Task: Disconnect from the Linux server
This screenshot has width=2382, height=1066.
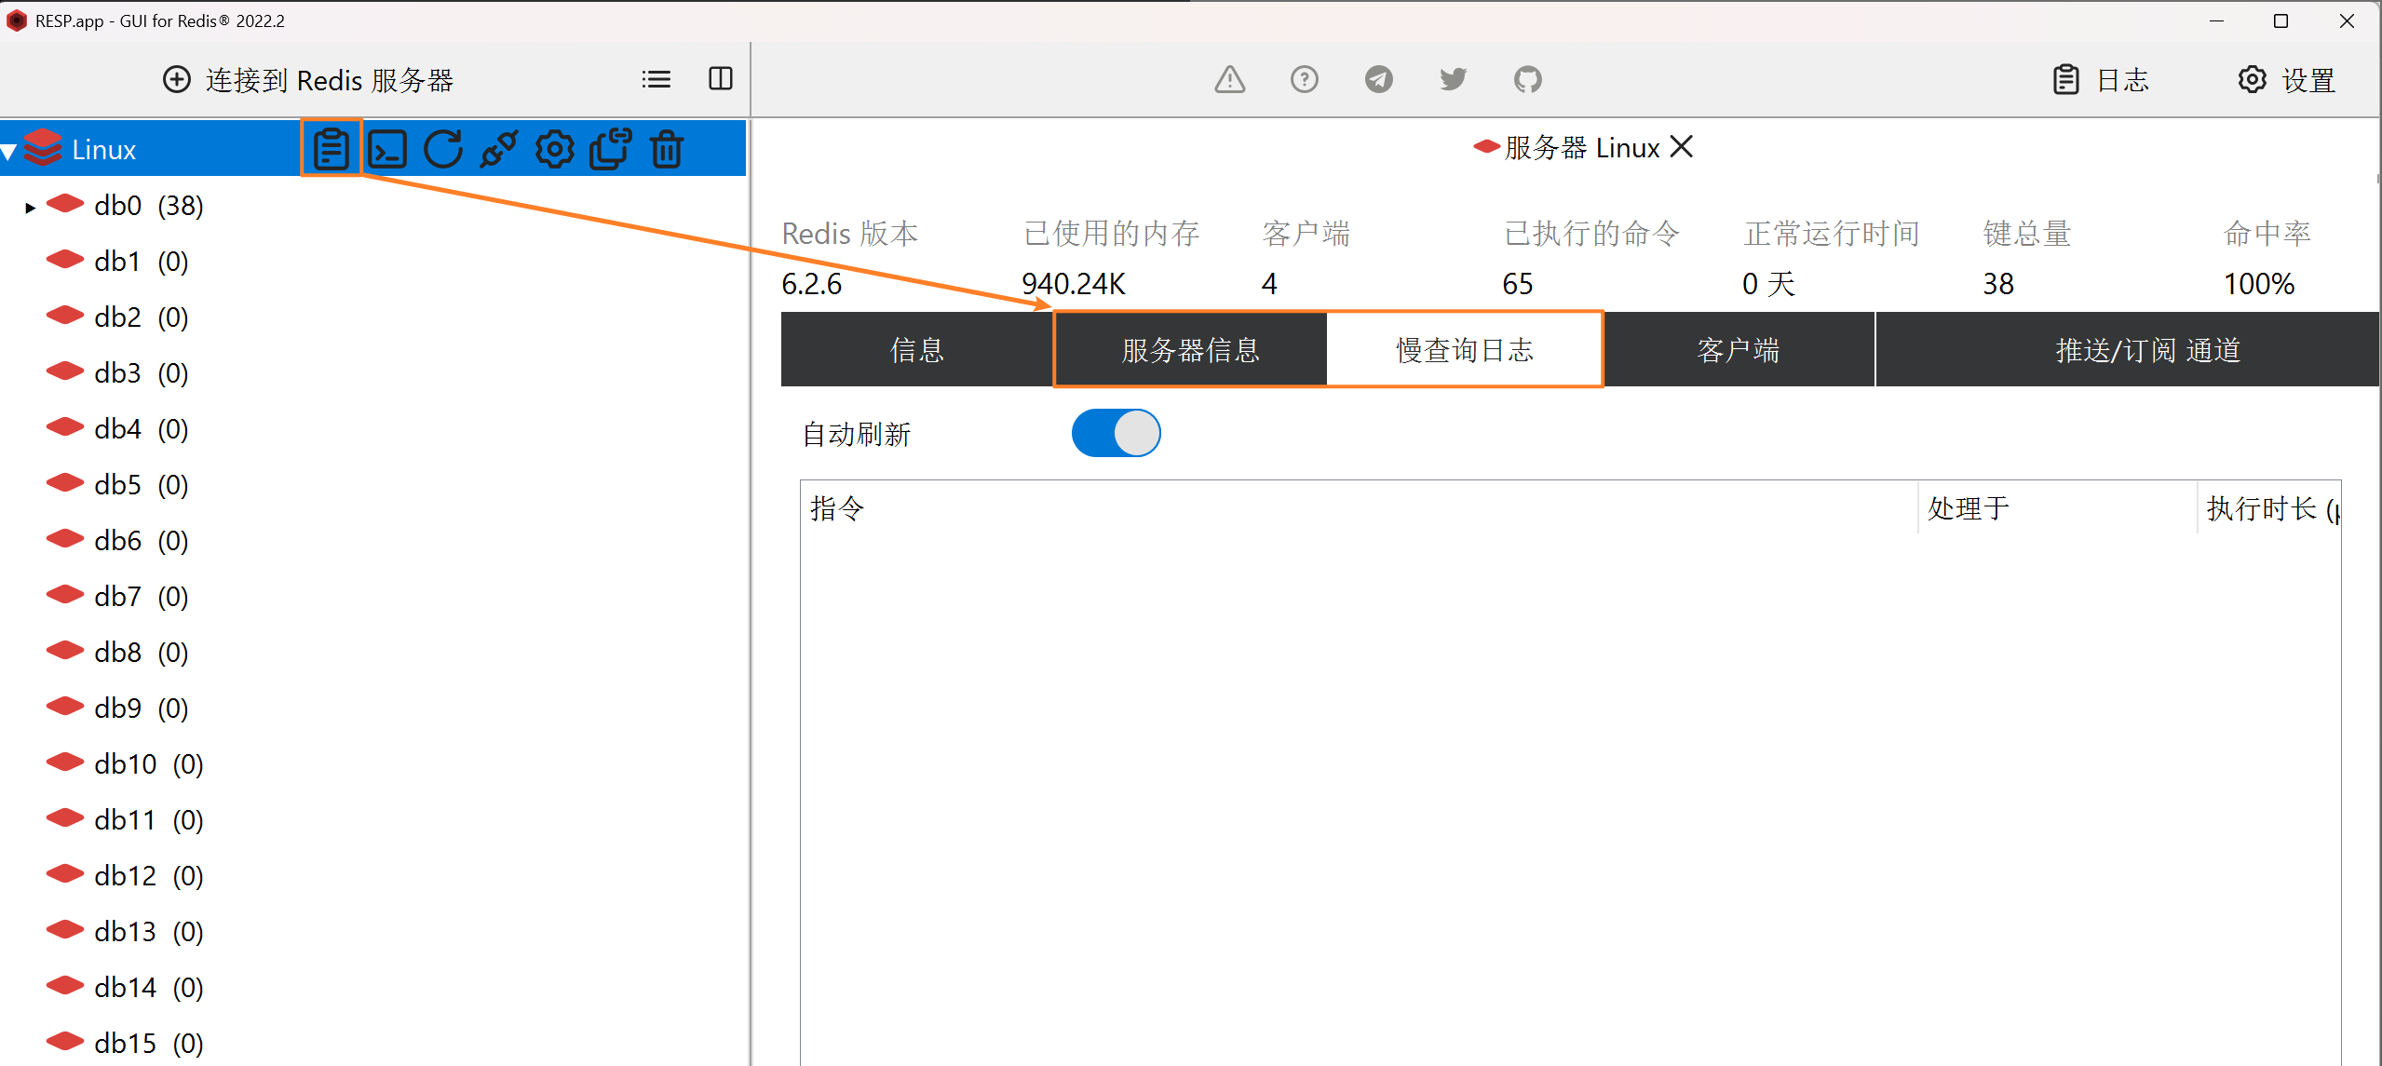Action: [499, 149]
